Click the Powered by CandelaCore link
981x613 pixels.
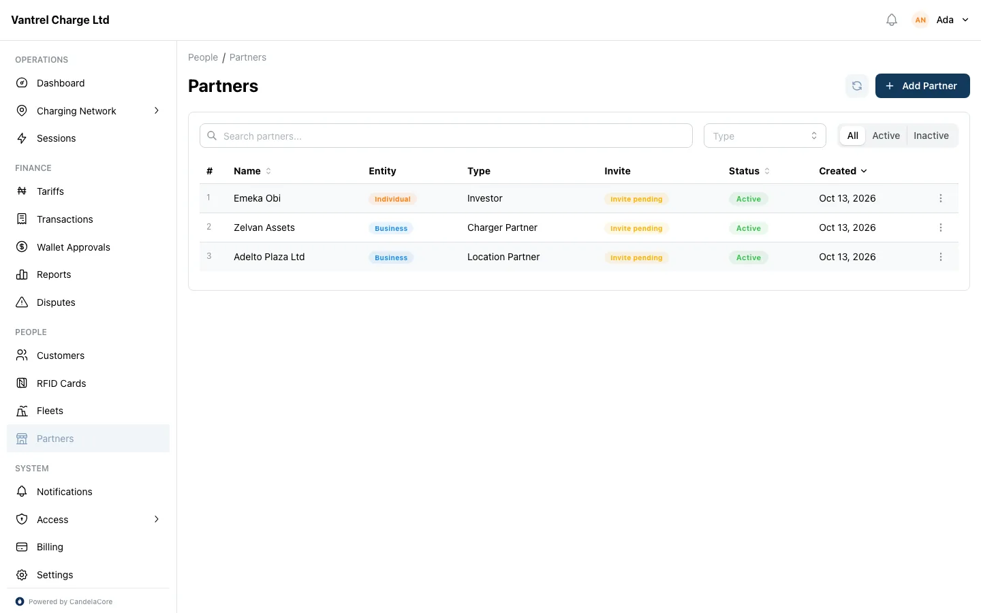tap(64, 601)
